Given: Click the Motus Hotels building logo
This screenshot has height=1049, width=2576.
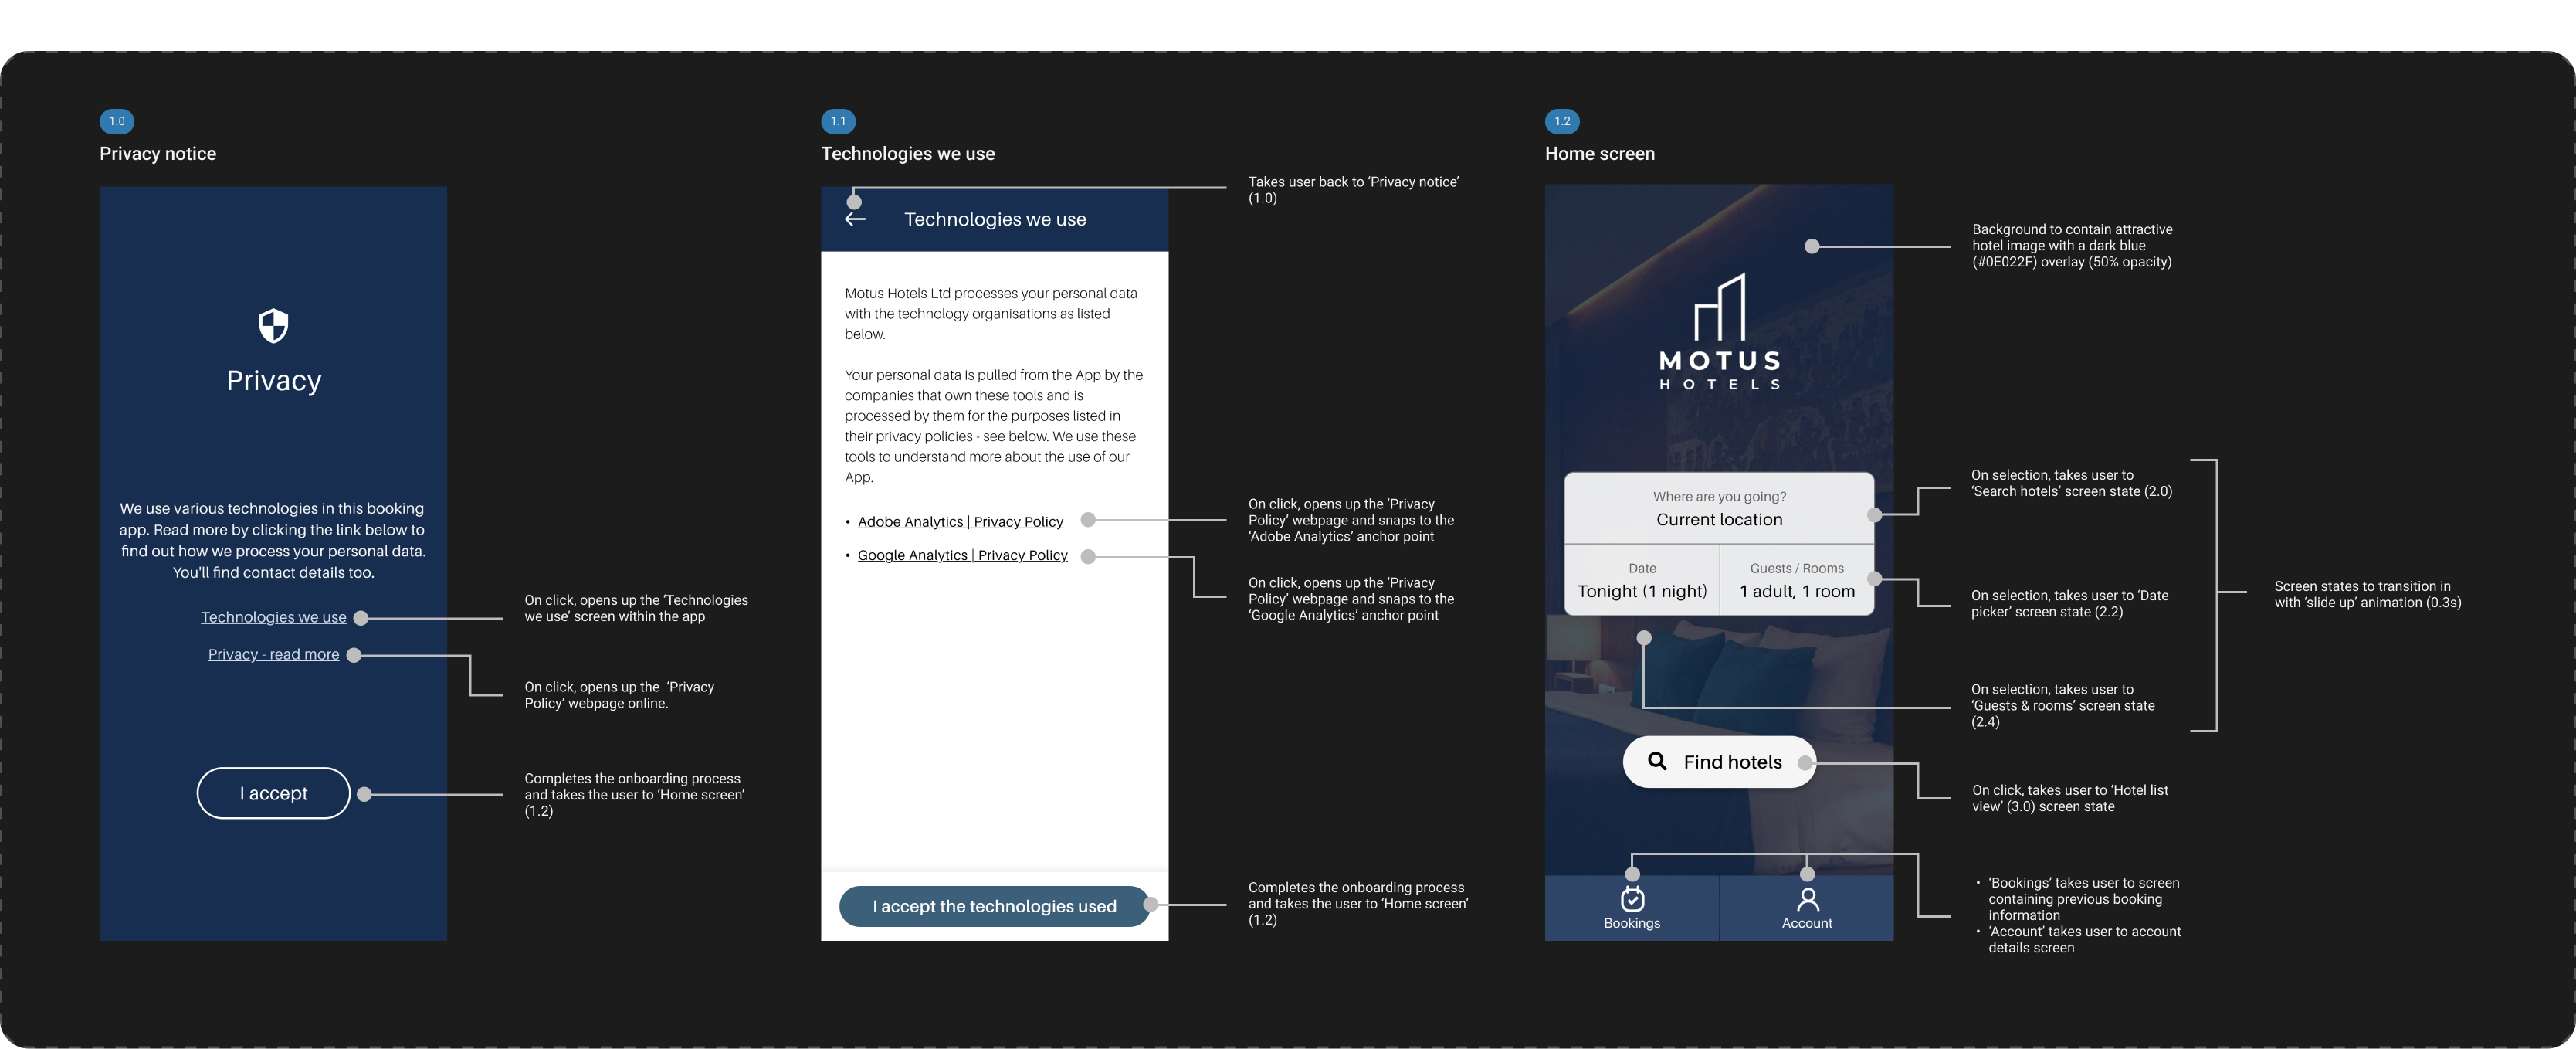Looking at the screenshot, I should 1719,307.
